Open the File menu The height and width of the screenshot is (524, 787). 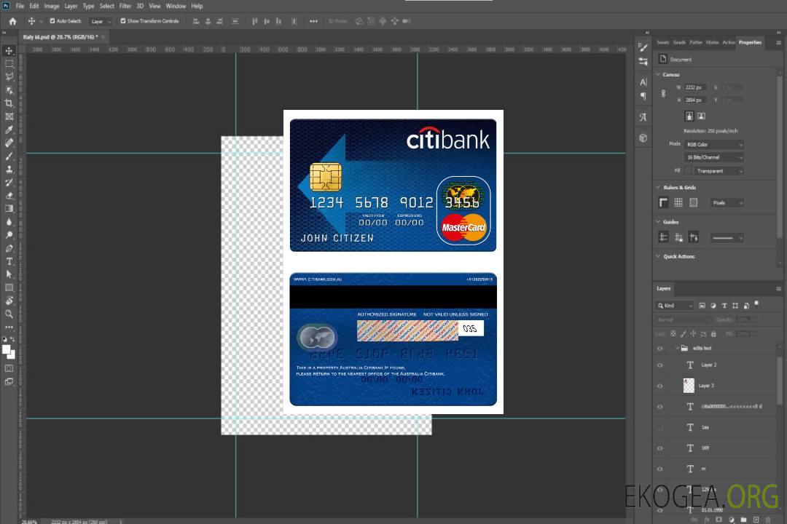pos(20,6)
